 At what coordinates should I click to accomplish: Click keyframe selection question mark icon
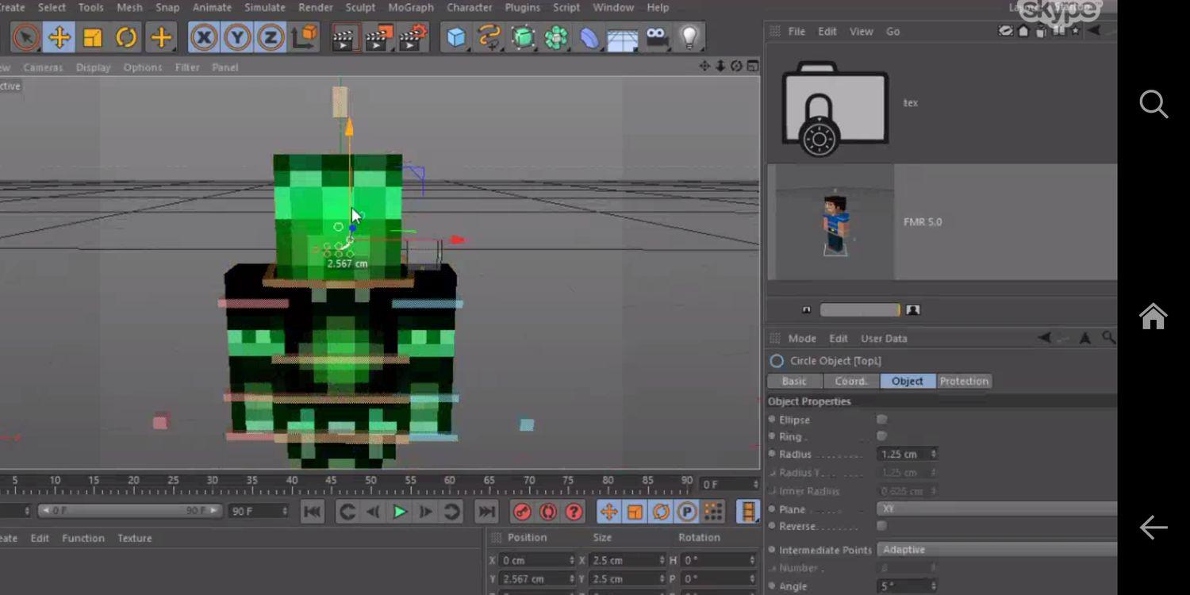(574, 512)
